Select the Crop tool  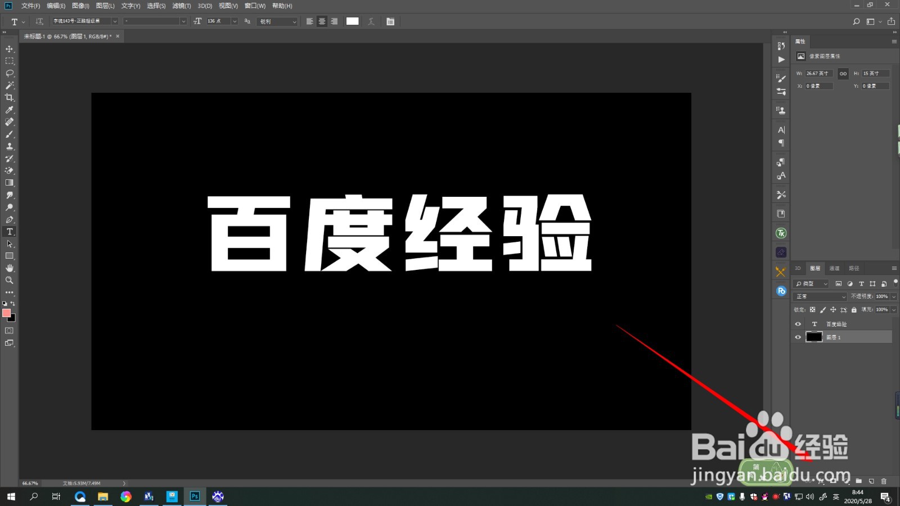click(10, 97)
